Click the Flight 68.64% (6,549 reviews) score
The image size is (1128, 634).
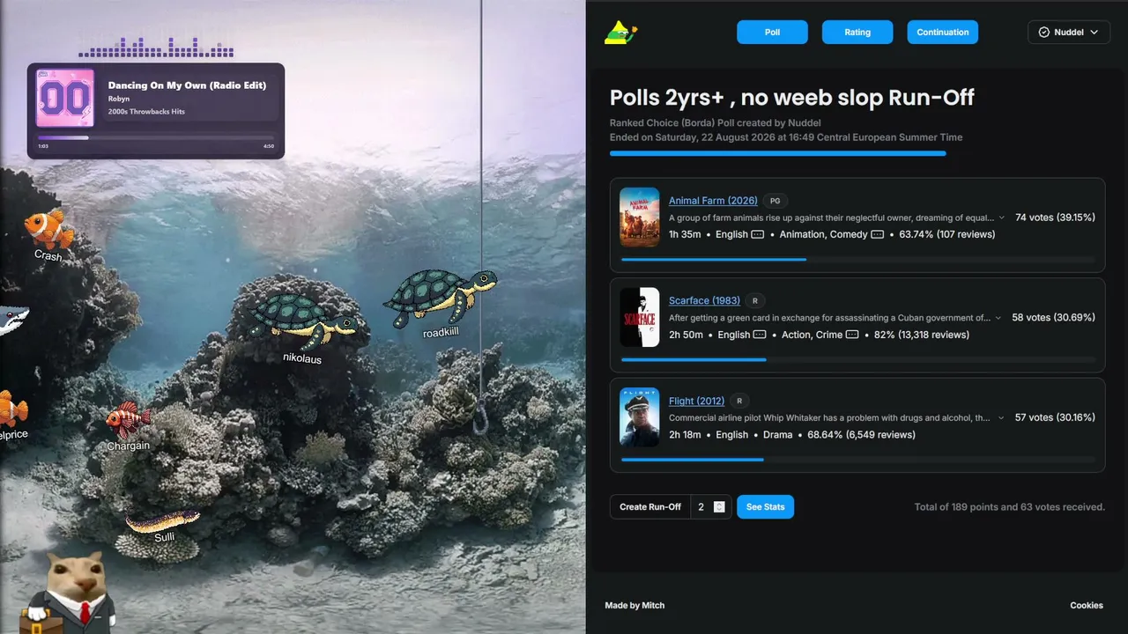pyautogui.click(x=862, y=436)
